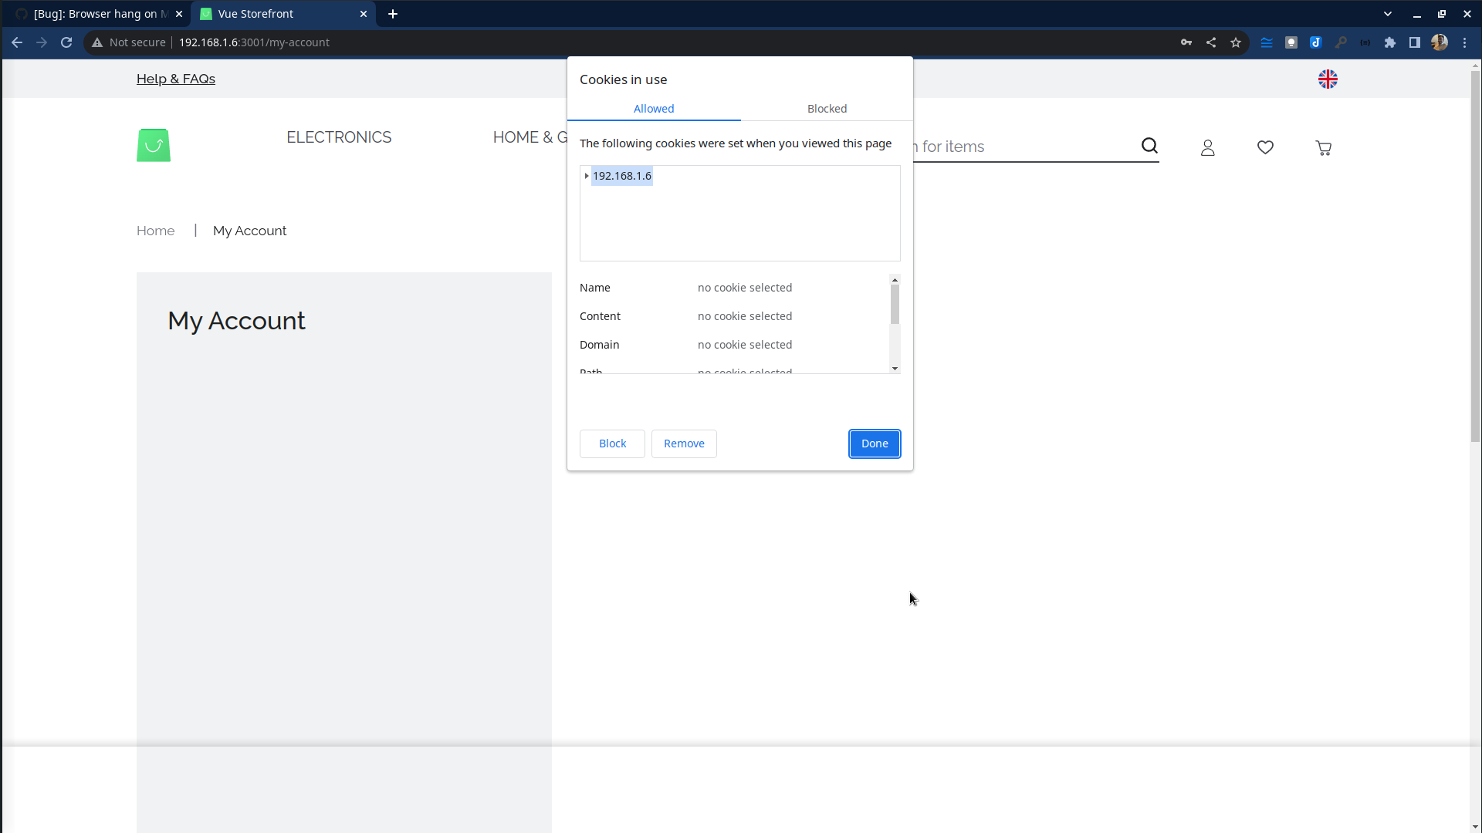Viewport: 1482px width, 833px height.
Task: Open the browser profile menu
Action: (1440, 42)
